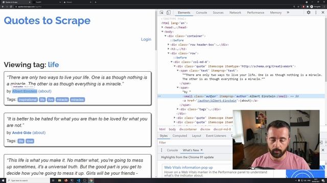Open a new browser tab with plus
The width and height of the screenshot is (327, 183).
coord(96,2)
